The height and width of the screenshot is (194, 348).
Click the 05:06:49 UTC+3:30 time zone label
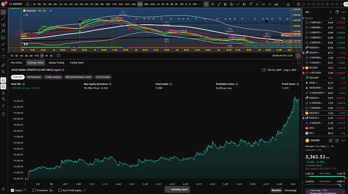click(282, 56)
